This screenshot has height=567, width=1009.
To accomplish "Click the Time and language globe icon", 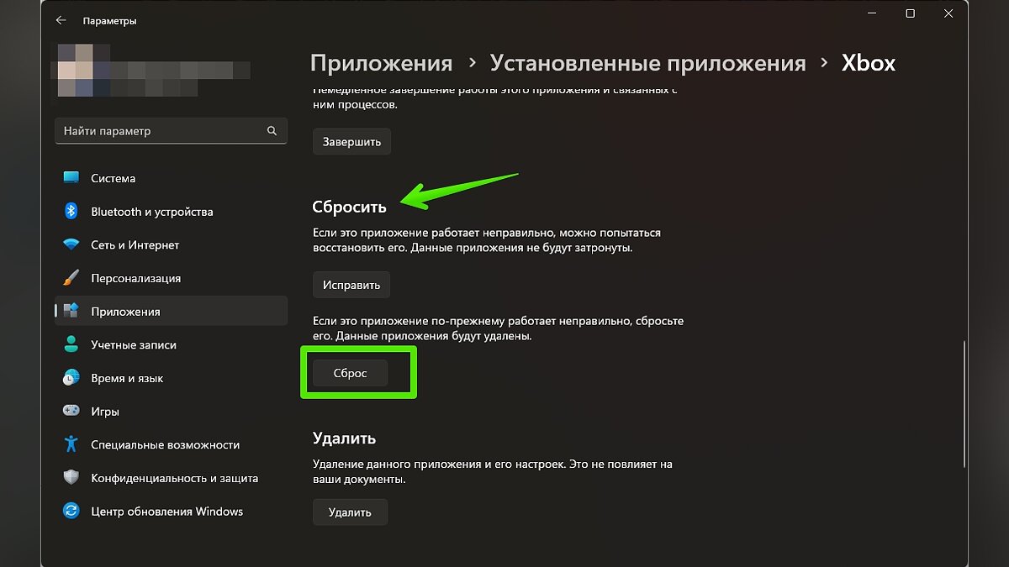I will pyautogui.click(x=71, y=378).
